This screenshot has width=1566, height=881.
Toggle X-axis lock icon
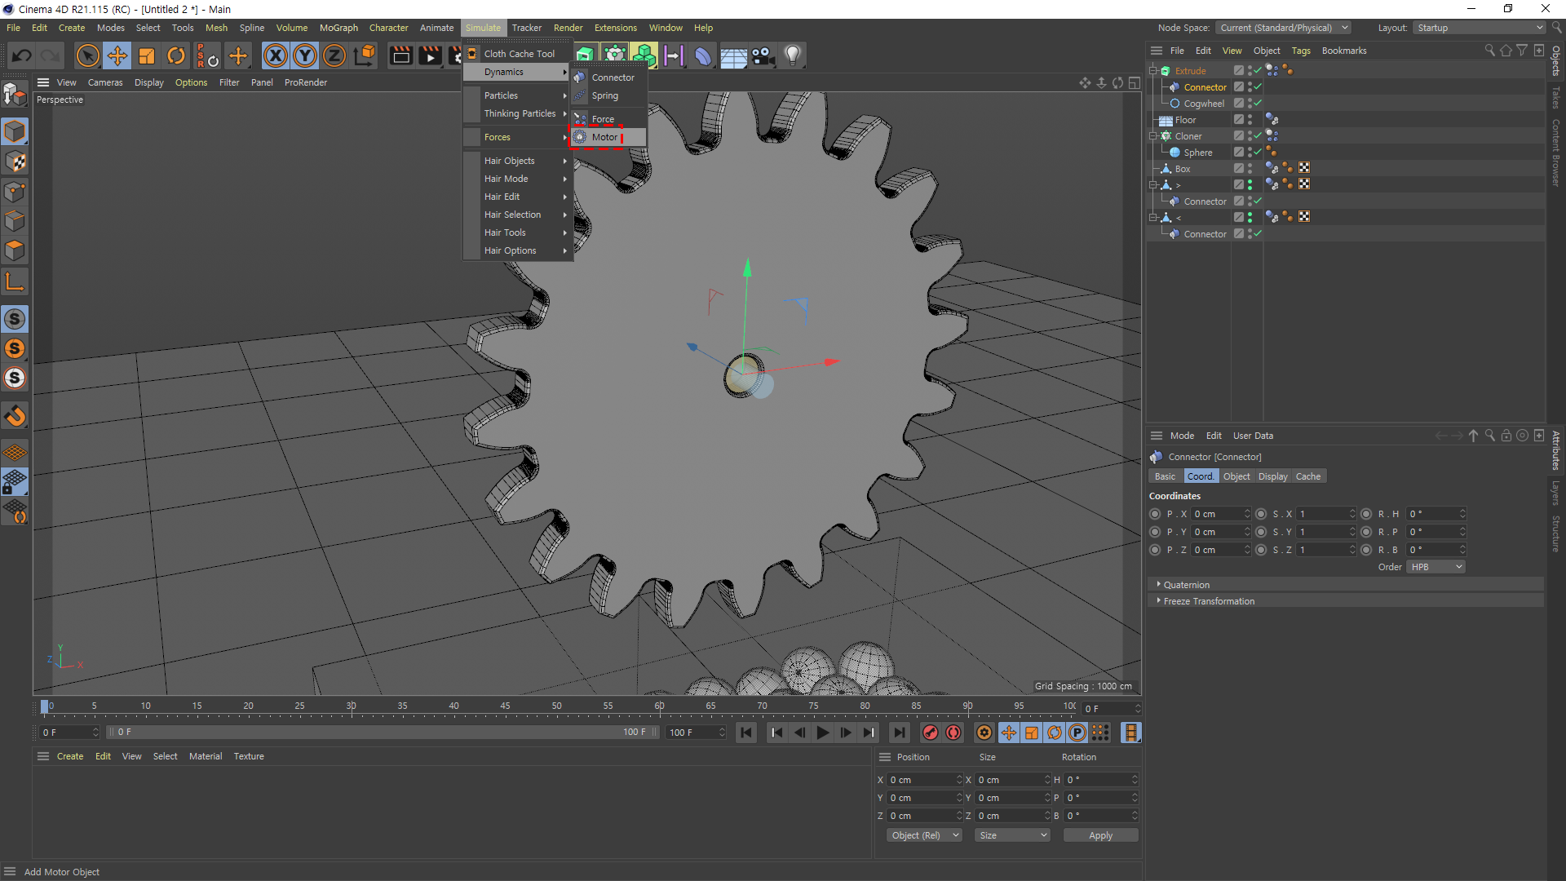(276, 55)
